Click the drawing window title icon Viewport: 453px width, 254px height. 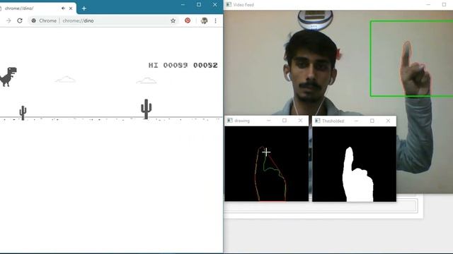pos(229,121)
